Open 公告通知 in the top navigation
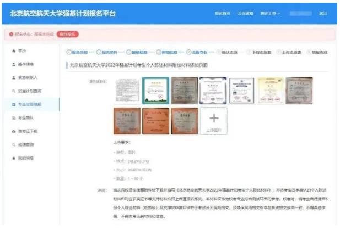The image size is (340, 230). 245,13
